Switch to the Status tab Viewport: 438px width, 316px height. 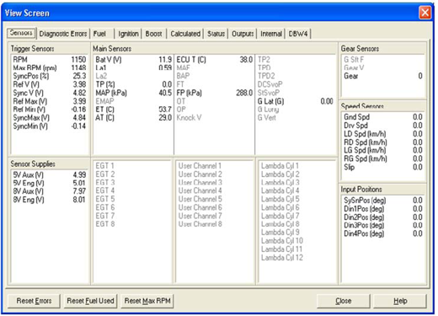(216, 34)
